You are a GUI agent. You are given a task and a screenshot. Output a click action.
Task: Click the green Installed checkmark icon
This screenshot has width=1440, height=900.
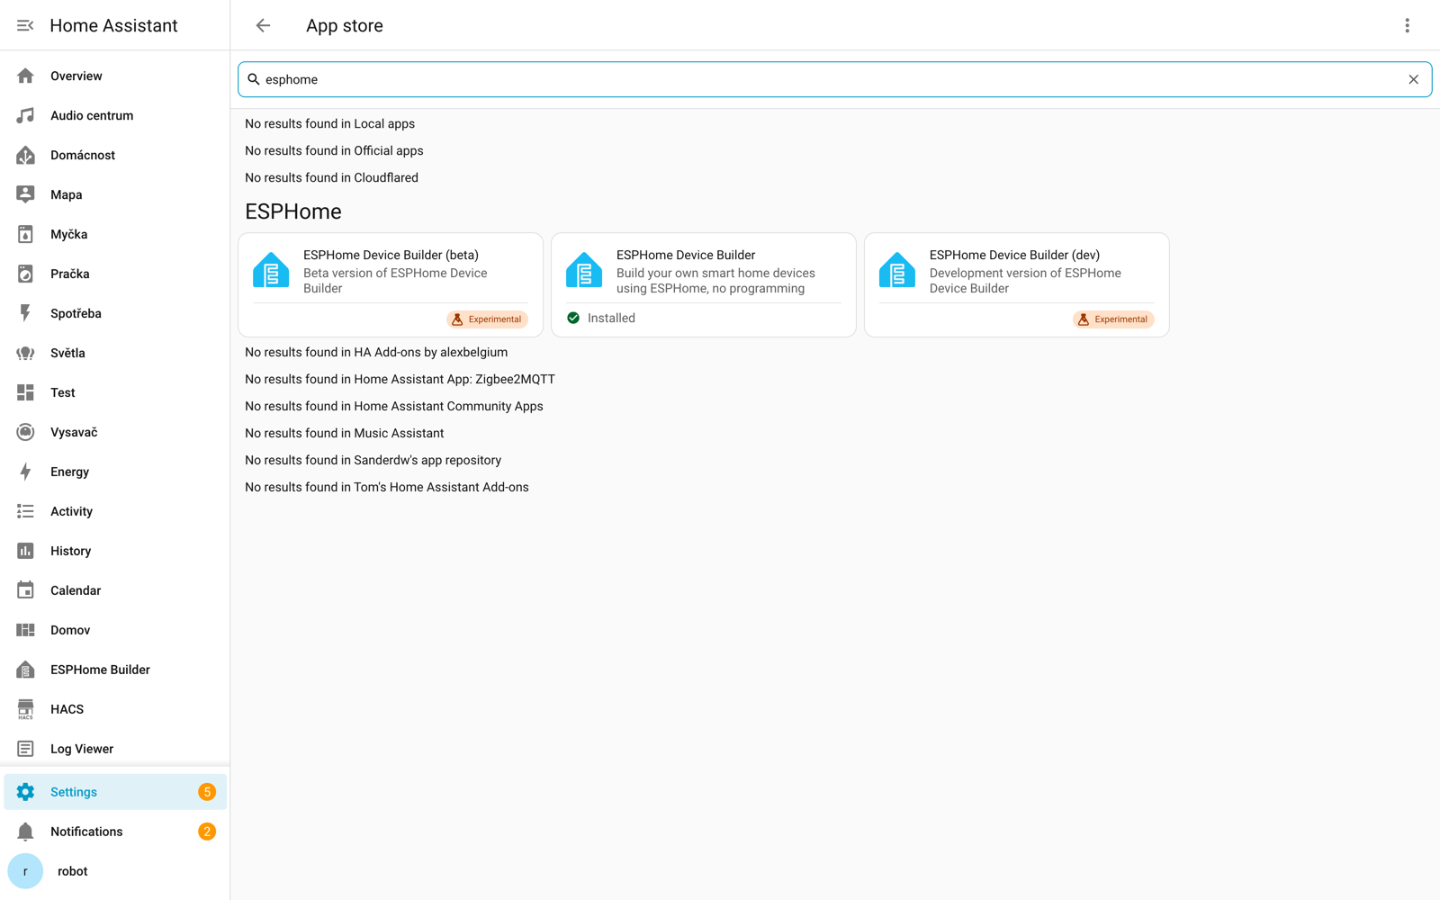pos(573,318)
